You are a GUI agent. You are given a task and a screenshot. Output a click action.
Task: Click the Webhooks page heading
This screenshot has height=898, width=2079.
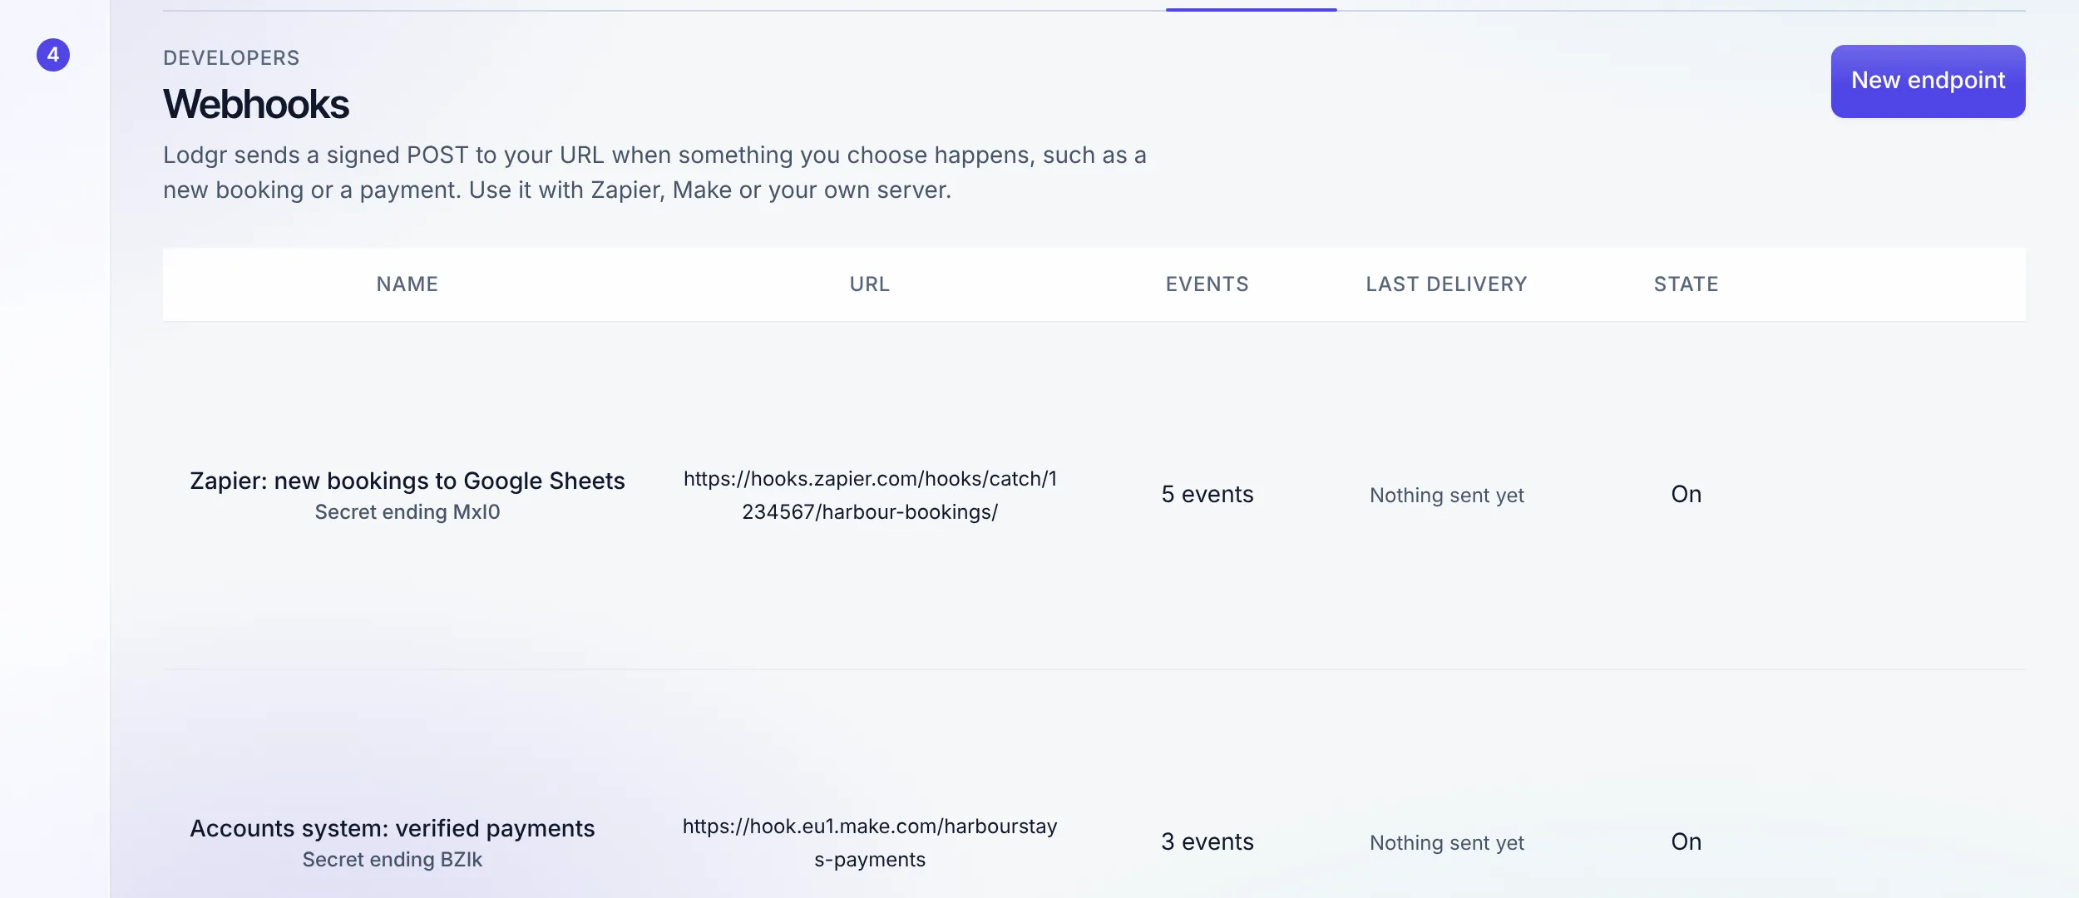coord(256,105)
